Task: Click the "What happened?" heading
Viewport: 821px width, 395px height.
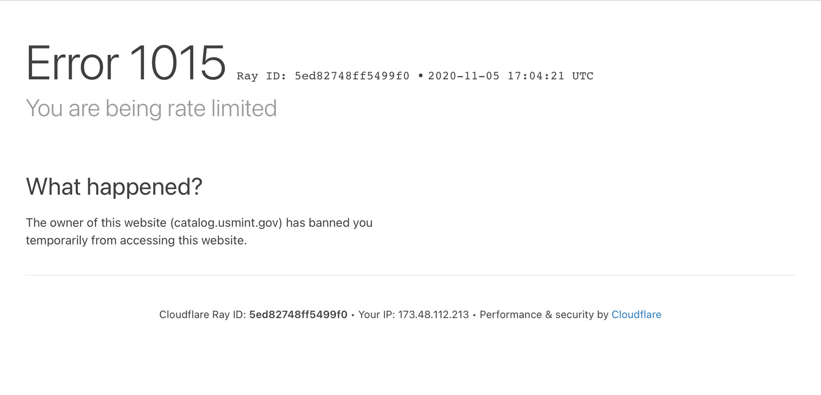Action: click(114, 187)
